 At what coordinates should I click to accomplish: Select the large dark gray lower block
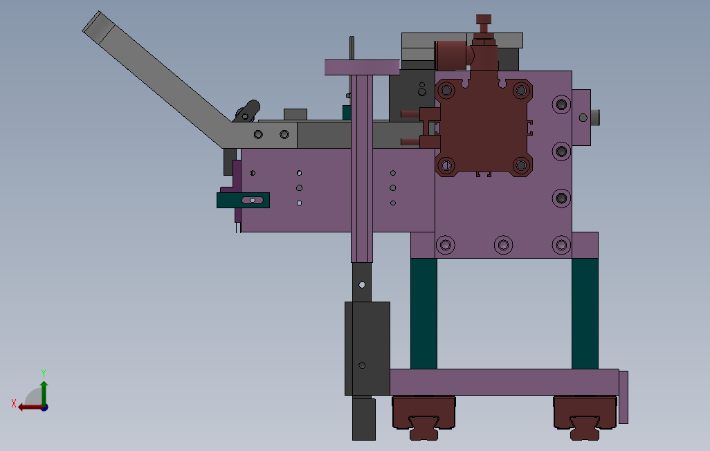[x=367, y=348]
